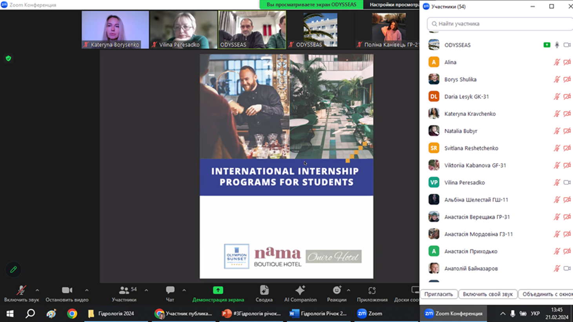Open the Chat panel icon
The width and height of the screenshot is (573, 322).
170,290
